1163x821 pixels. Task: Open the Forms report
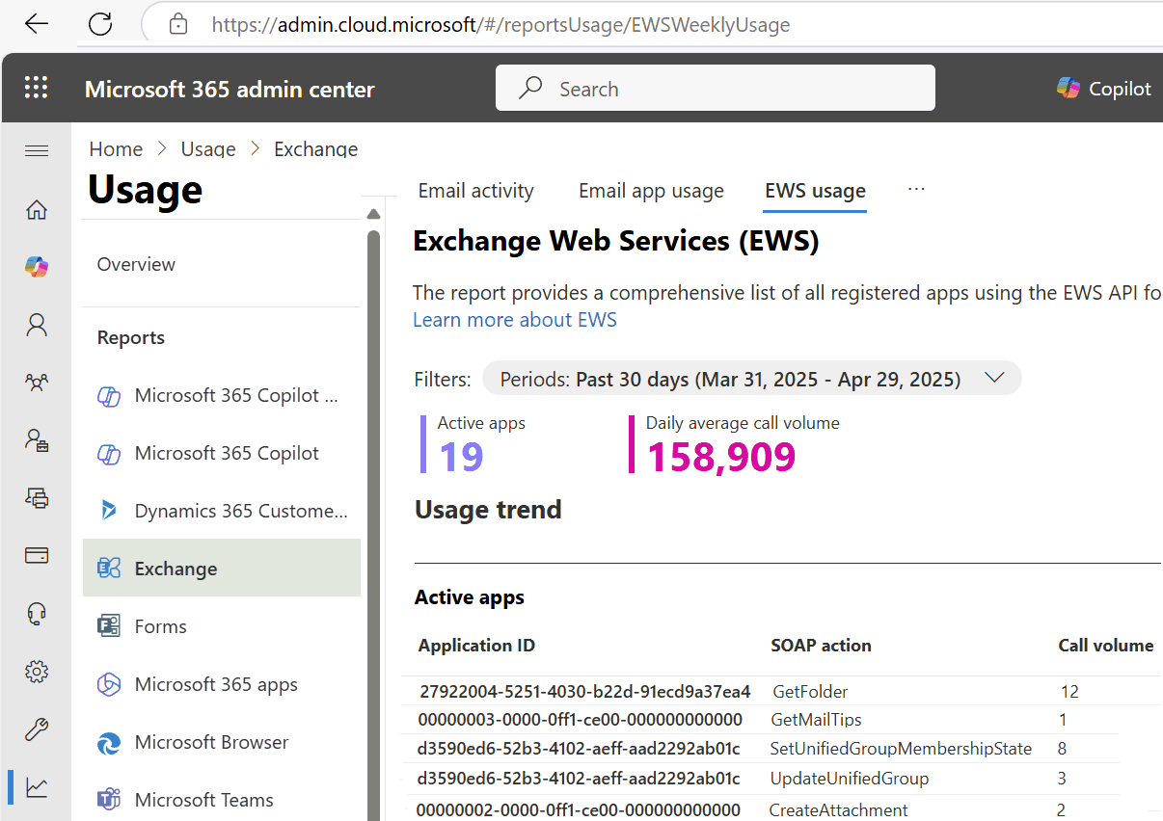point(221,626)
